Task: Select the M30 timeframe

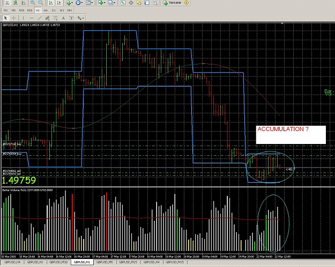Action: [29, 10]
